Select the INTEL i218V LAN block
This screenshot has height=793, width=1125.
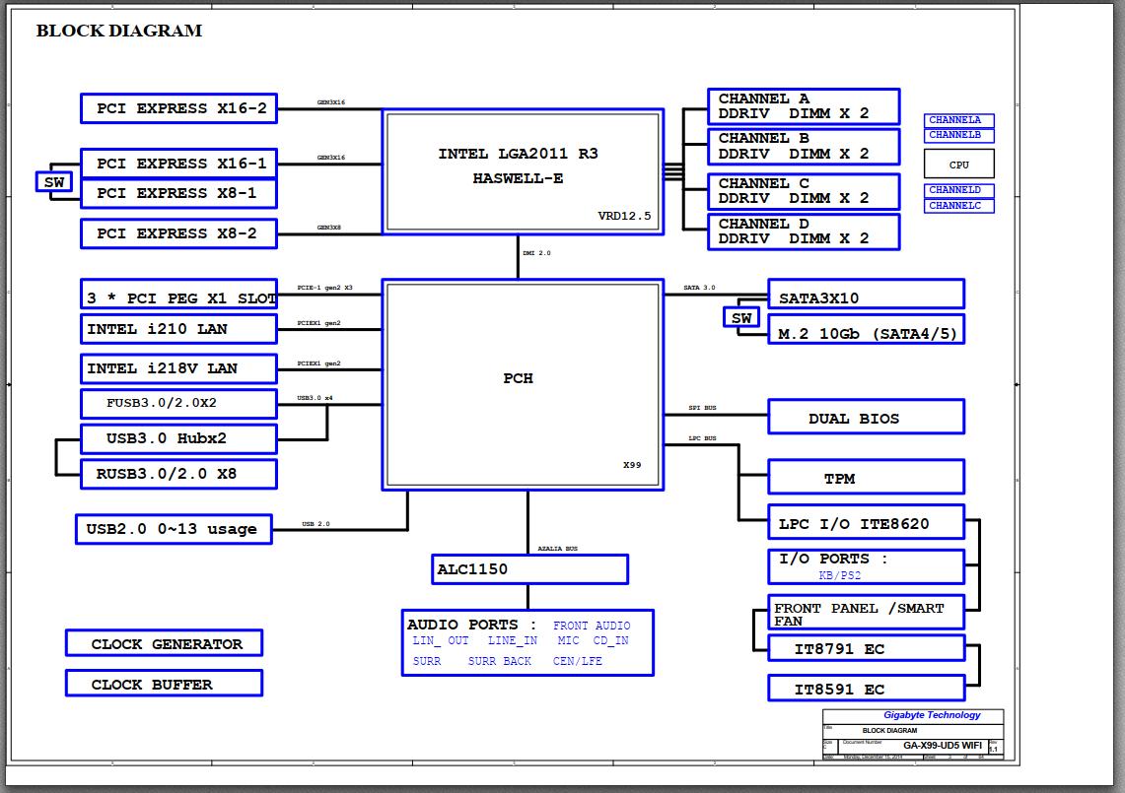[x=178, y=368]
